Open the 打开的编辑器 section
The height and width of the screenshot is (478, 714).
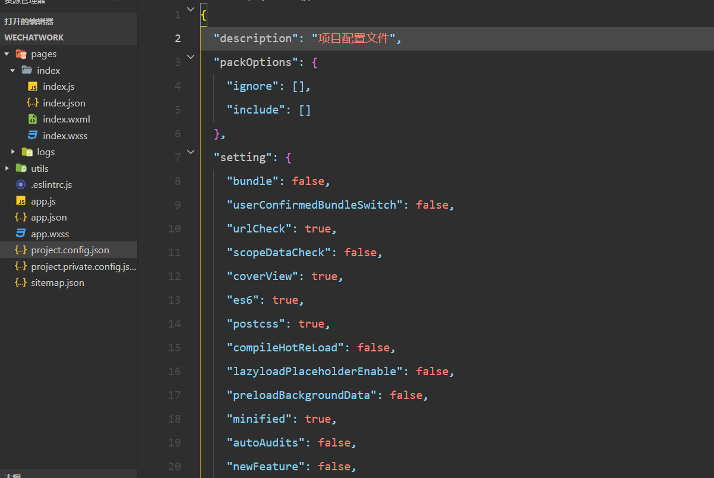(29, 21)
